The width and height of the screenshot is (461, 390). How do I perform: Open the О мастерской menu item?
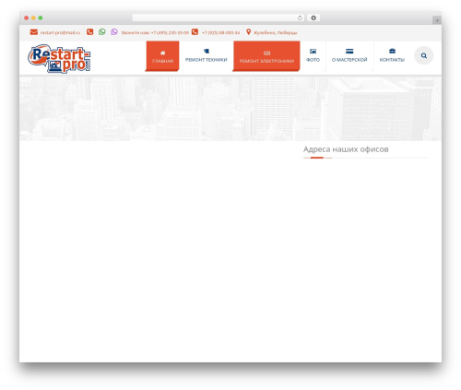(349, 55)
